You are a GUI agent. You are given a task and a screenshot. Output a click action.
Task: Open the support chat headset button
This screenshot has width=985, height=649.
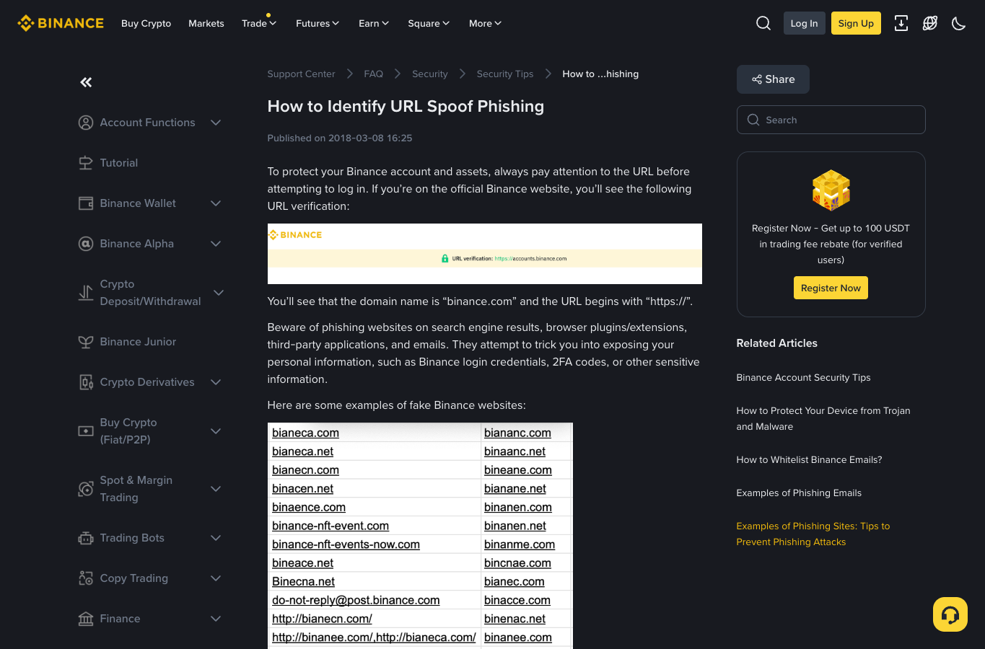(x=950, y=614)
